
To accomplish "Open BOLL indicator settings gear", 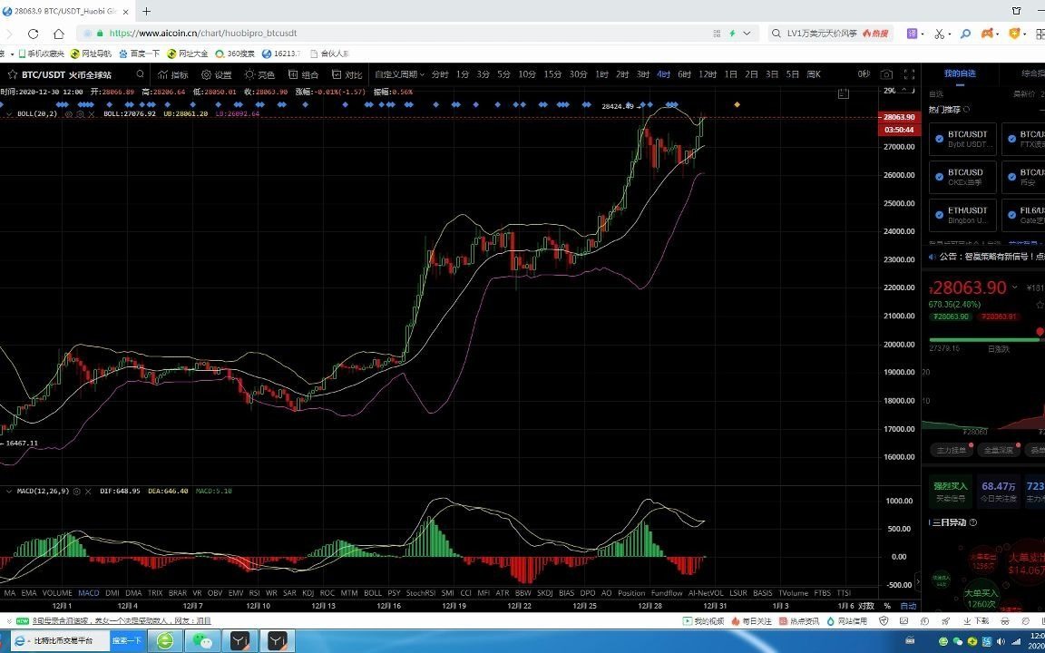I will 79,114.
